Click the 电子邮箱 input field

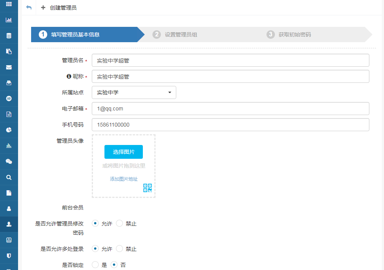230,109
